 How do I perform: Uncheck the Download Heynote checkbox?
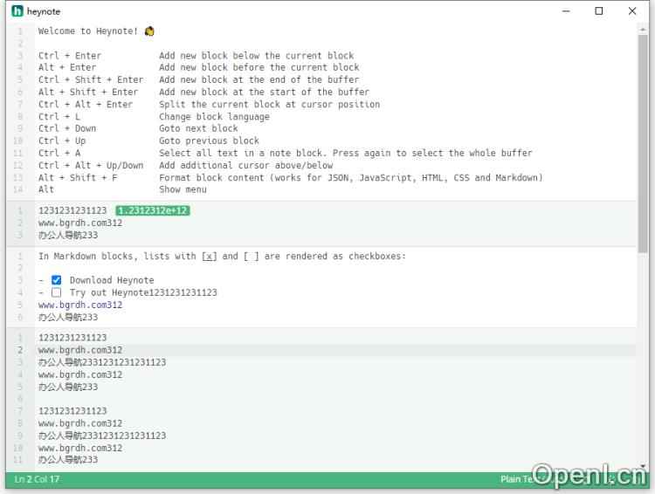coord(57,280)
